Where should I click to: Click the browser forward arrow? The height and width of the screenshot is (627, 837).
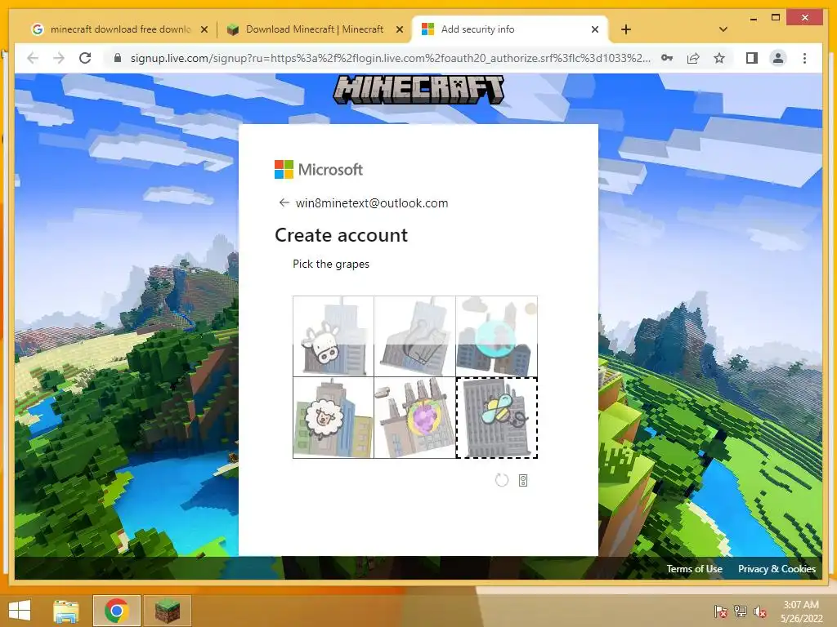click(59, 58)
